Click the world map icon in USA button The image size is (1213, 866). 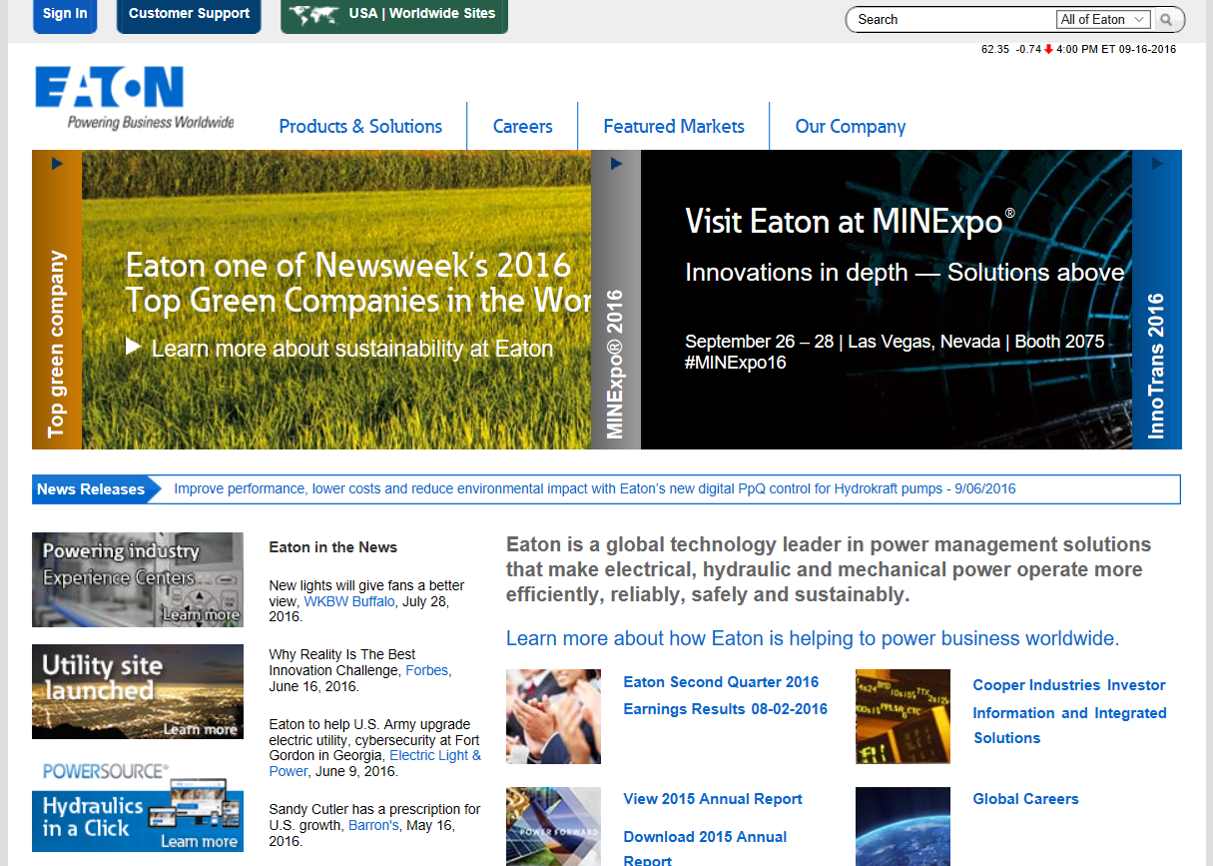[x=310, y=15]
